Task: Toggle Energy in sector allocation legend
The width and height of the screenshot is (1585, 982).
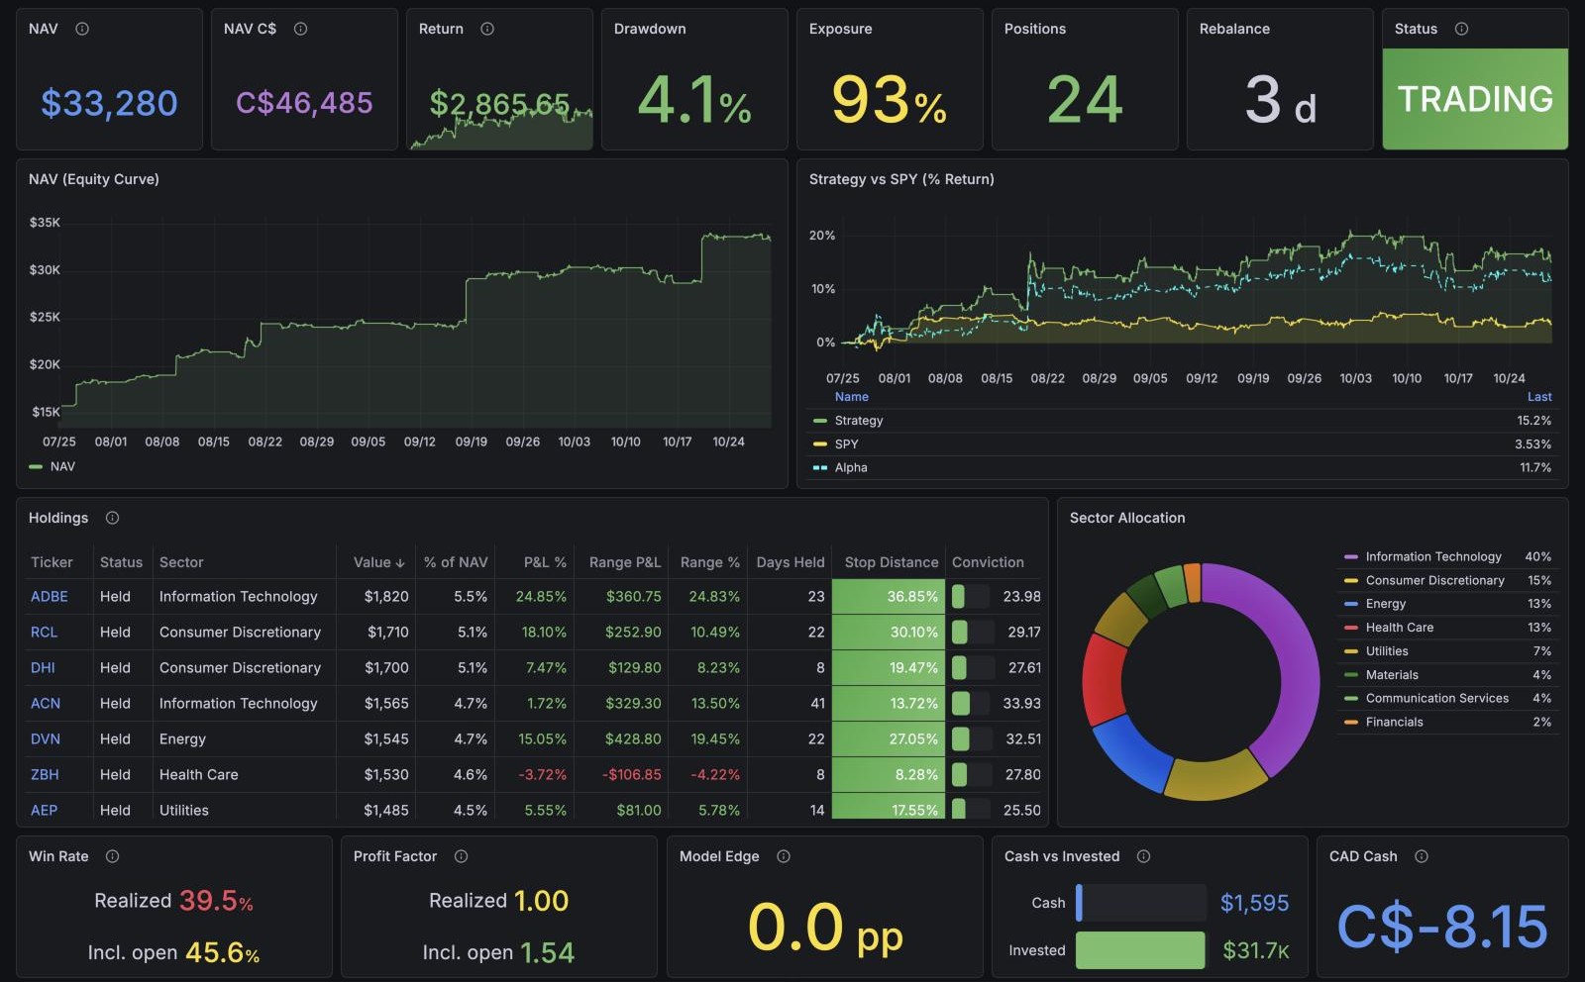Action: pyautogui.click(x=1386, y=604)
